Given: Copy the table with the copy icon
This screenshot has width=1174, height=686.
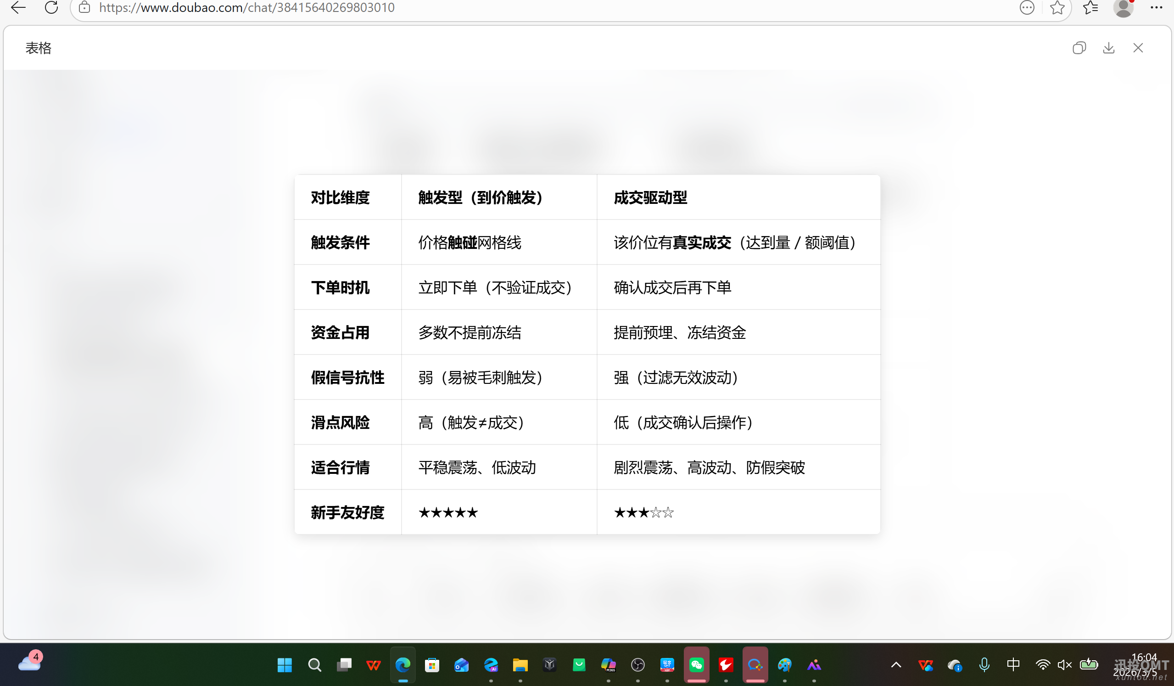Looking at the screenshot, I should pos(1079,48).
